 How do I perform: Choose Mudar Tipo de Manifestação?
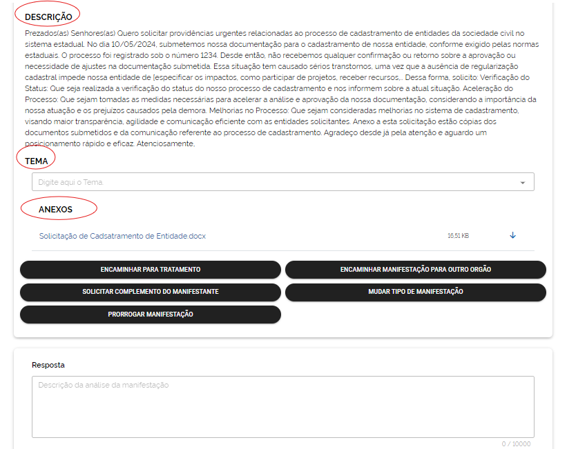pyautogui.click(x=416, y=292)
